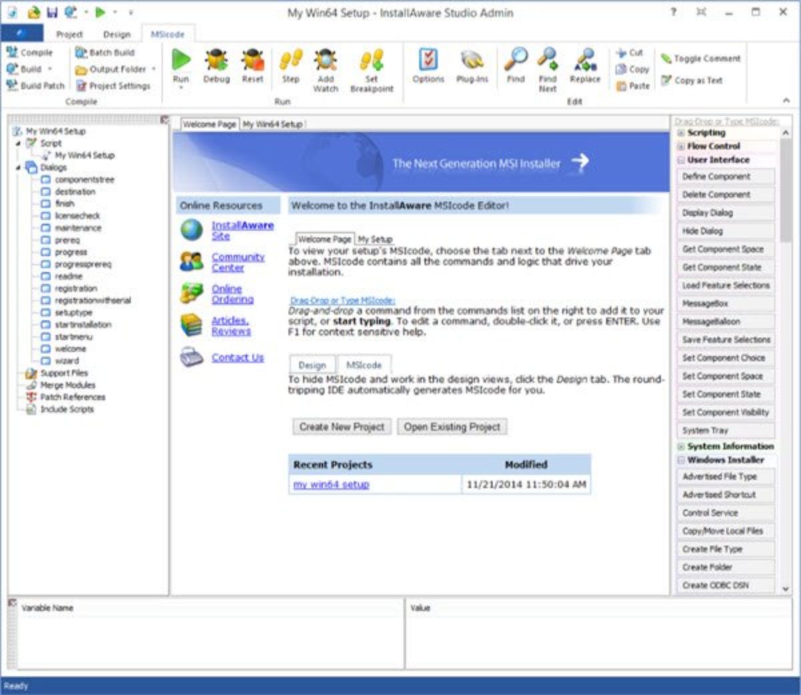Image resolution: width=801 pixels, height=695 pixels.
Task: Select the Welcome Page document tab
Action: pos(210,124)
